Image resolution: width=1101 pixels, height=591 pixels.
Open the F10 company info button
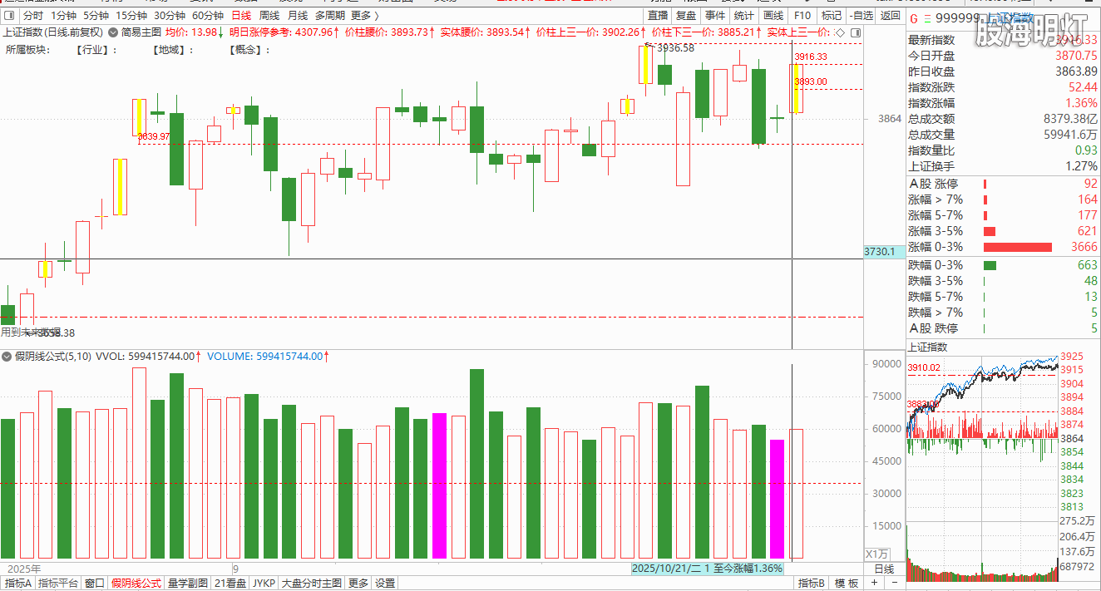802,16
